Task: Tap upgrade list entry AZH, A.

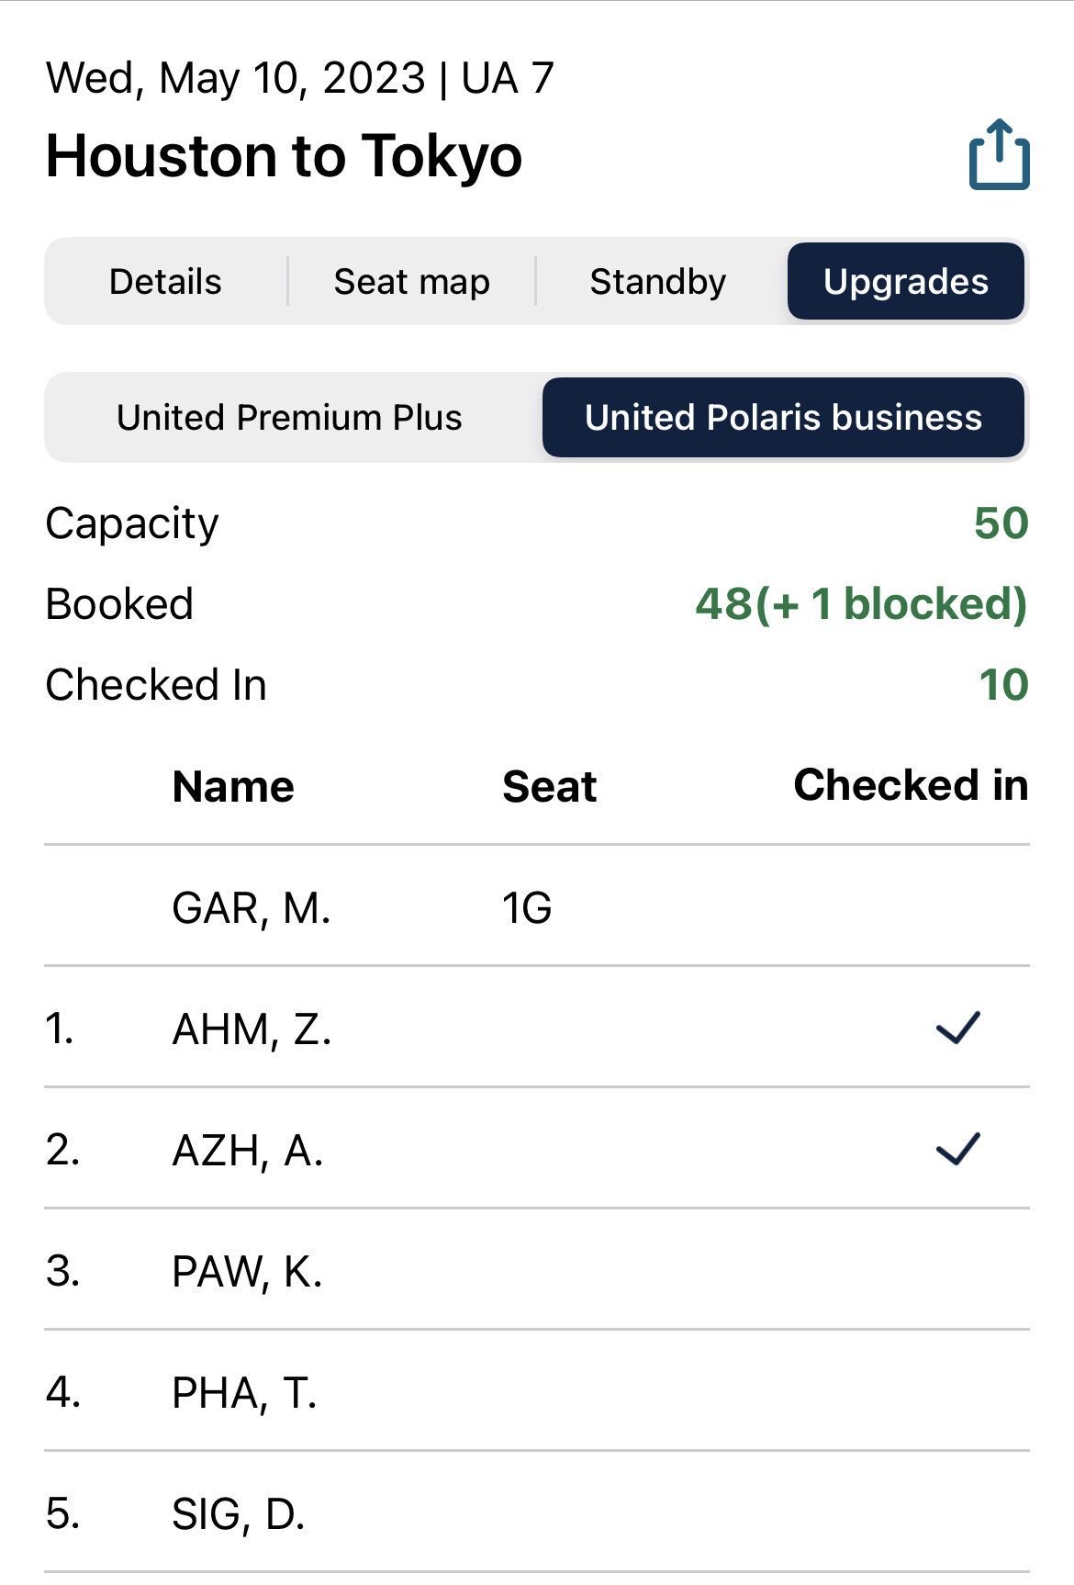Action: tap(248, 1151)
